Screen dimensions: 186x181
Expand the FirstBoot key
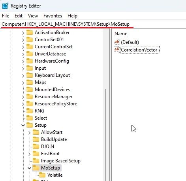(29, 154)
